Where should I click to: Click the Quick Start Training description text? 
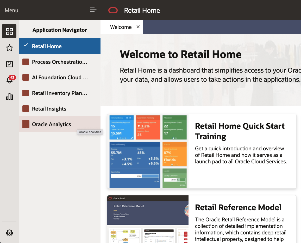[x=241, y=155]
